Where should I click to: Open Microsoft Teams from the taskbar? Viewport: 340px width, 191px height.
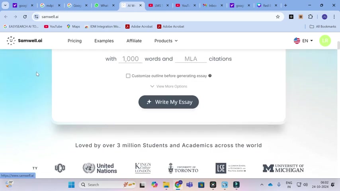[x=190, y=185]
